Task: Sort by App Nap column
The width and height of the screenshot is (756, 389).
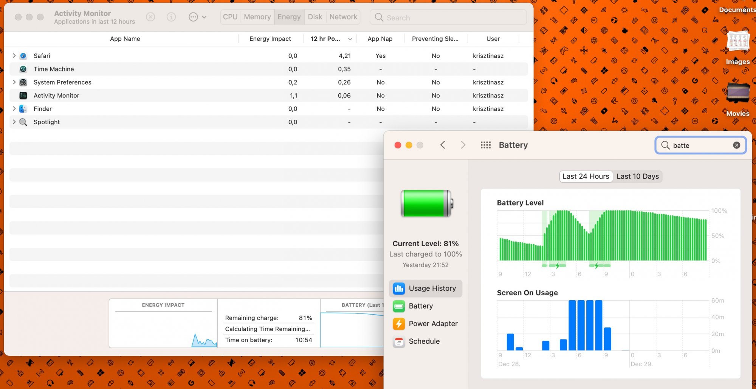Action: click(380, 39)
